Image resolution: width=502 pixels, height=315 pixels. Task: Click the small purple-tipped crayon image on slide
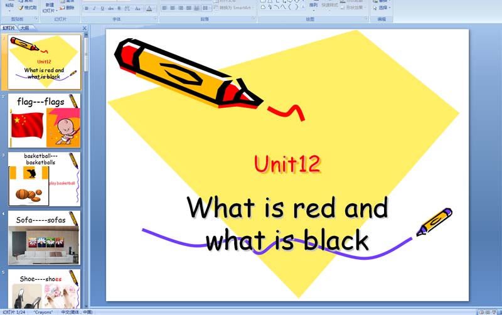(434, 222)
